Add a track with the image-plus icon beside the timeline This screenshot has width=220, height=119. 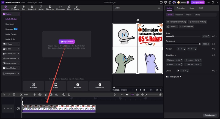click(x=18, y=109)
